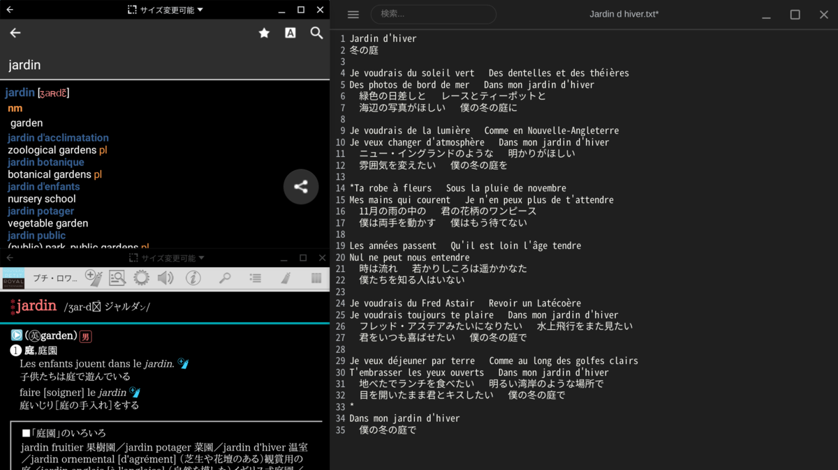The image size is (838, 470).
Task: Open the サイズ変更可能 dropdown in the Petit Royal window
Action: (x=166, y=258)
